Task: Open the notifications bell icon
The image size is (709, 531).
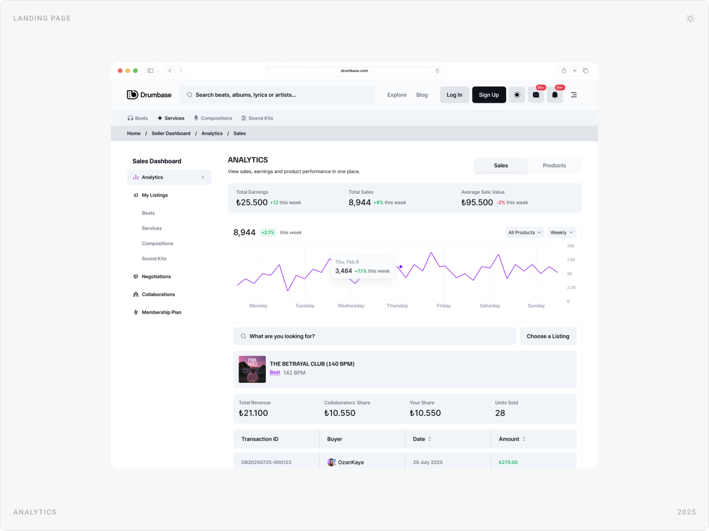Action: coord(555,95)
